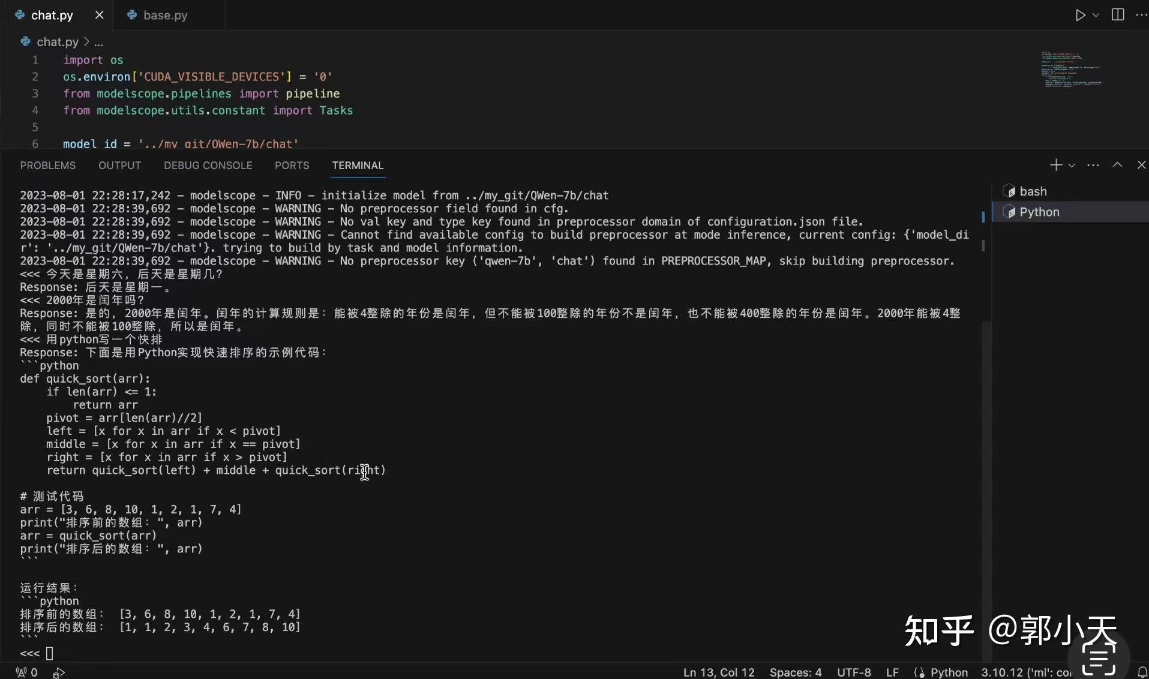Switch to the chat.py editor tab
The width and height of the screenshot is (1149, 679).
coord(51,16)
